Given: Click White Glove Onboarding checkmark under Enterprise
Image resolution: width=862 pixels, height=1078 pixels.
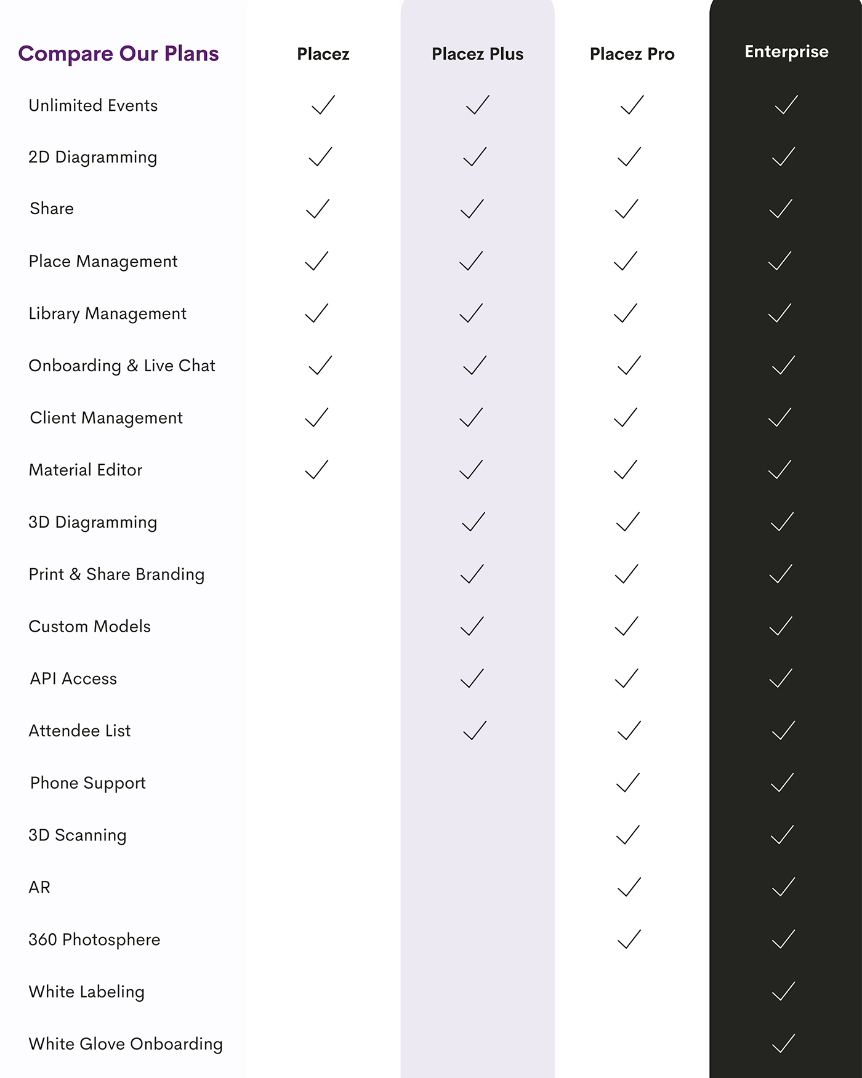Looking at the screenshot, I should (783, 1044).
